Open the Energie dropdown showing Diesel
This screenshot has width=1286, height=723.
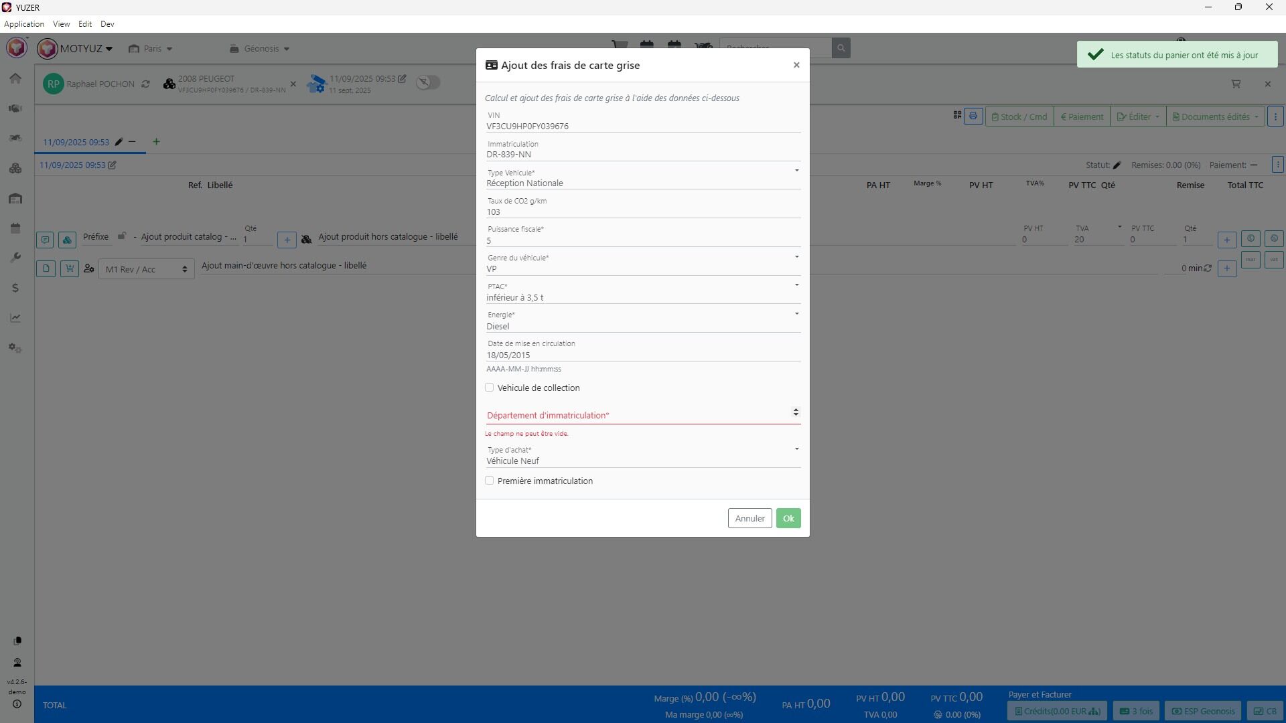(642, 326)
